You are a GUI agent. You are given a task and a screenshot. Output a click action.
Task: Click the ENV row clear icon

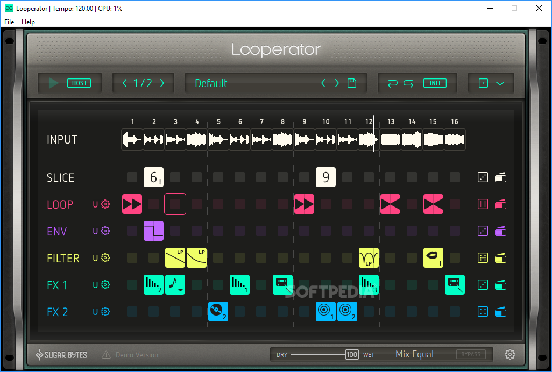[x=500, y=231]
